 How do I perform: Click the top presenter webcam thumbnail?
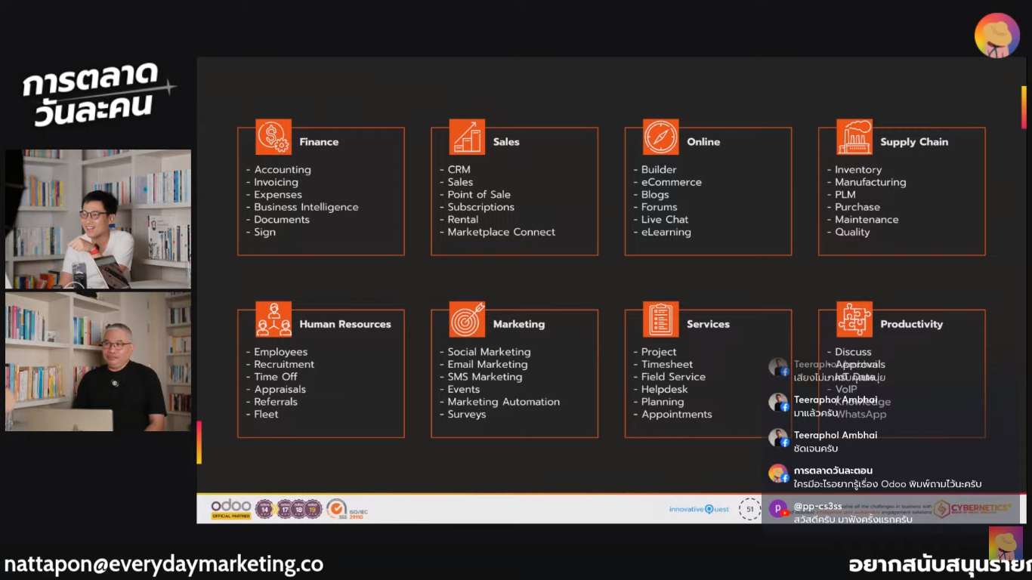(98, 218)
